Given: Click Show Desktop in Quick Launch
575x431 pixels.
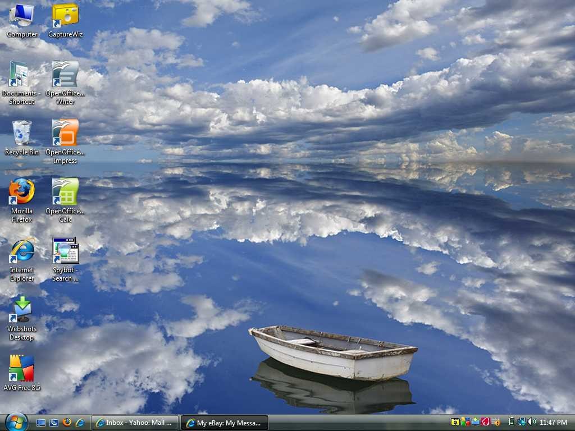Looking at the screenshot, I should point(40,423).
